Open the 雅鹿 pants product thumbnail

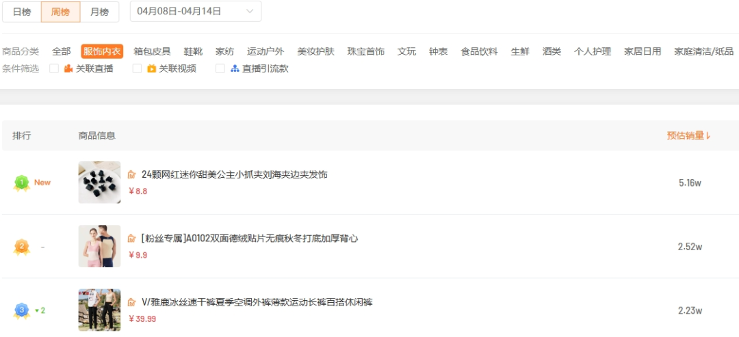tap(99, 310)
